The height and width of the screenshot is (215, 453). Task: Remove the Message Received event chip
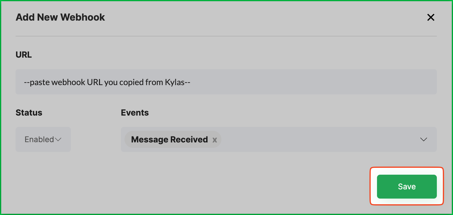tap(215, 140)
